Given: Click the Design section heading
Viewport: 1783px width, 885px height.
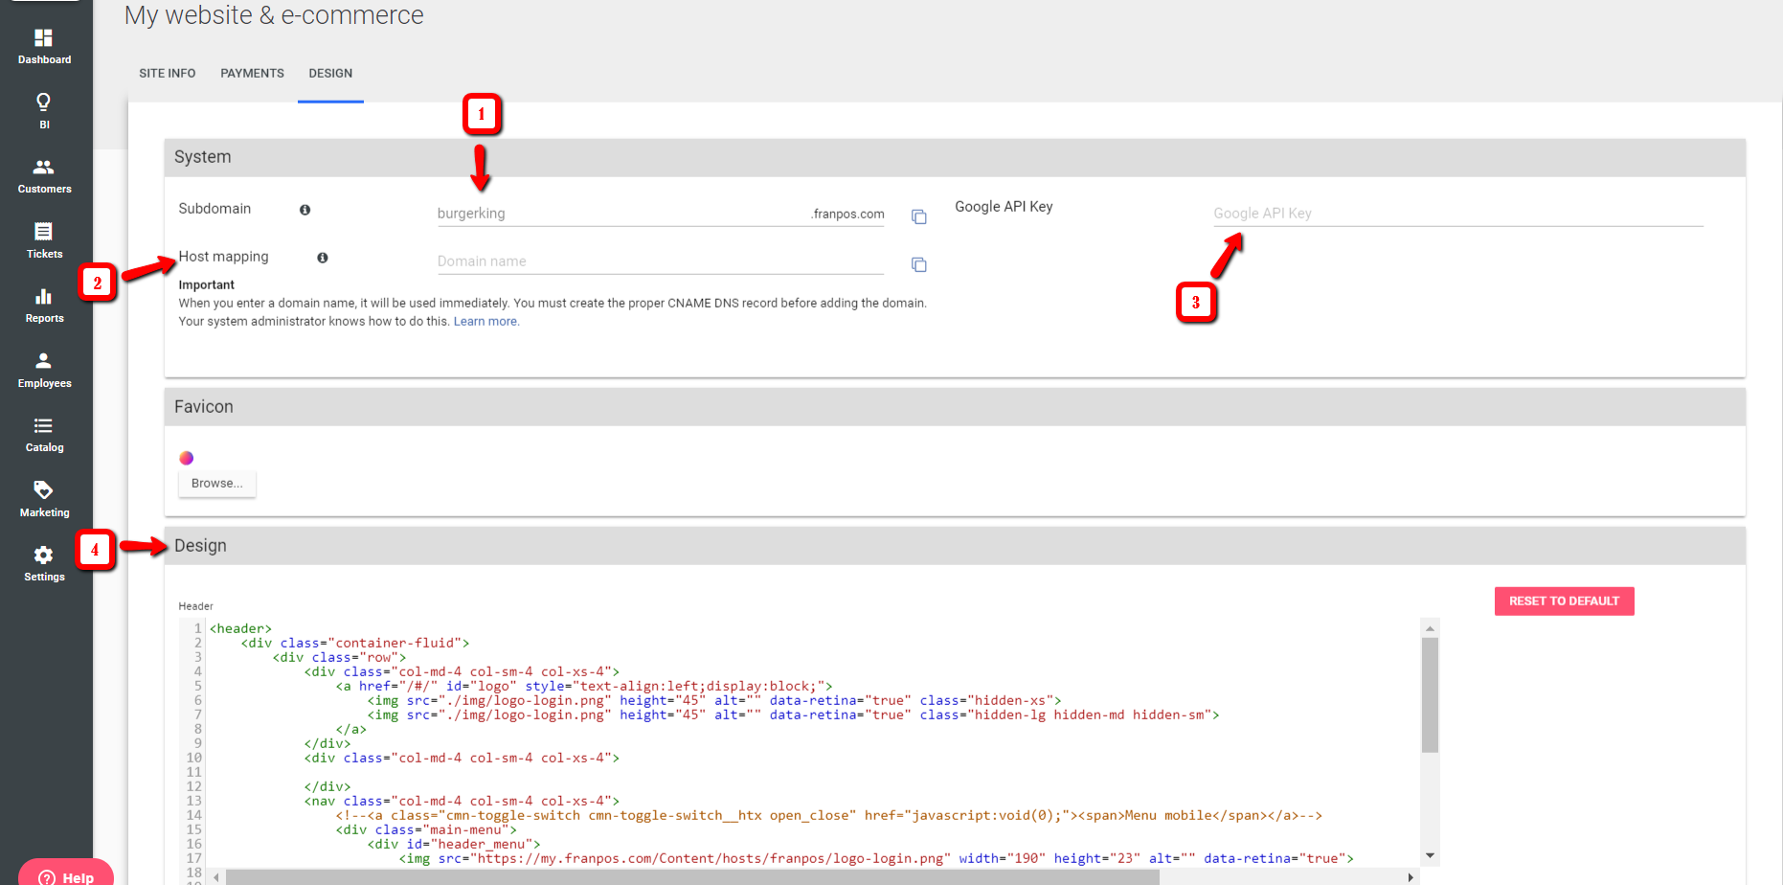Looking at the screenshot, I should 200,546.
